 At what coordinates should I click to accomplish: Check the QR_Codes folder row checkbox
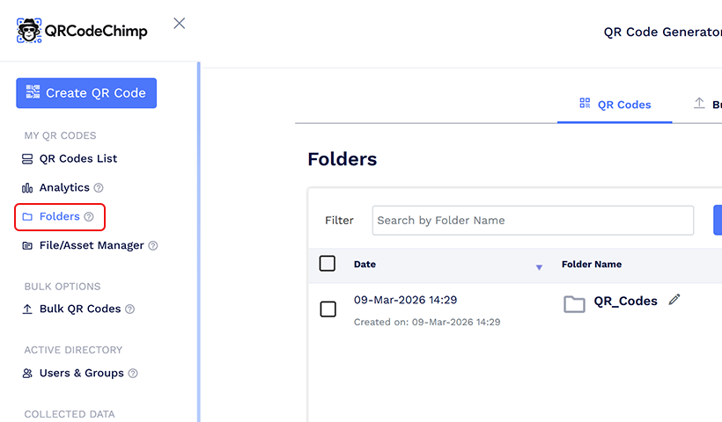point(328,309)
